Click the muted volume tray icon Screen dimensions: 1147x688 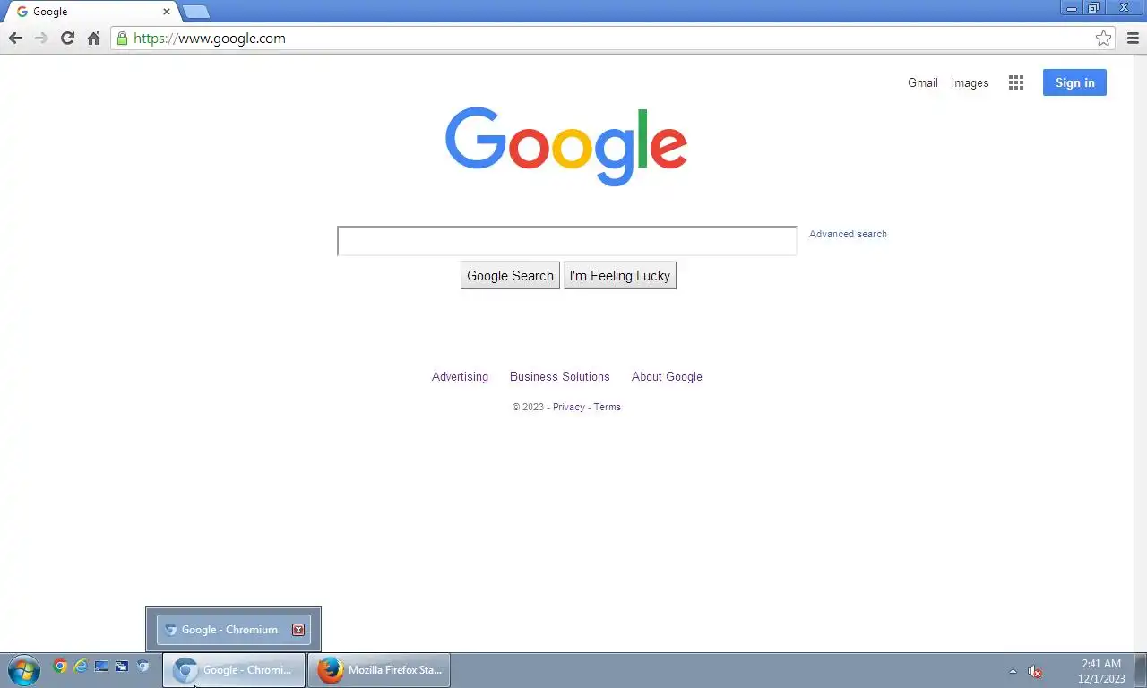(x=1034, y=671)
